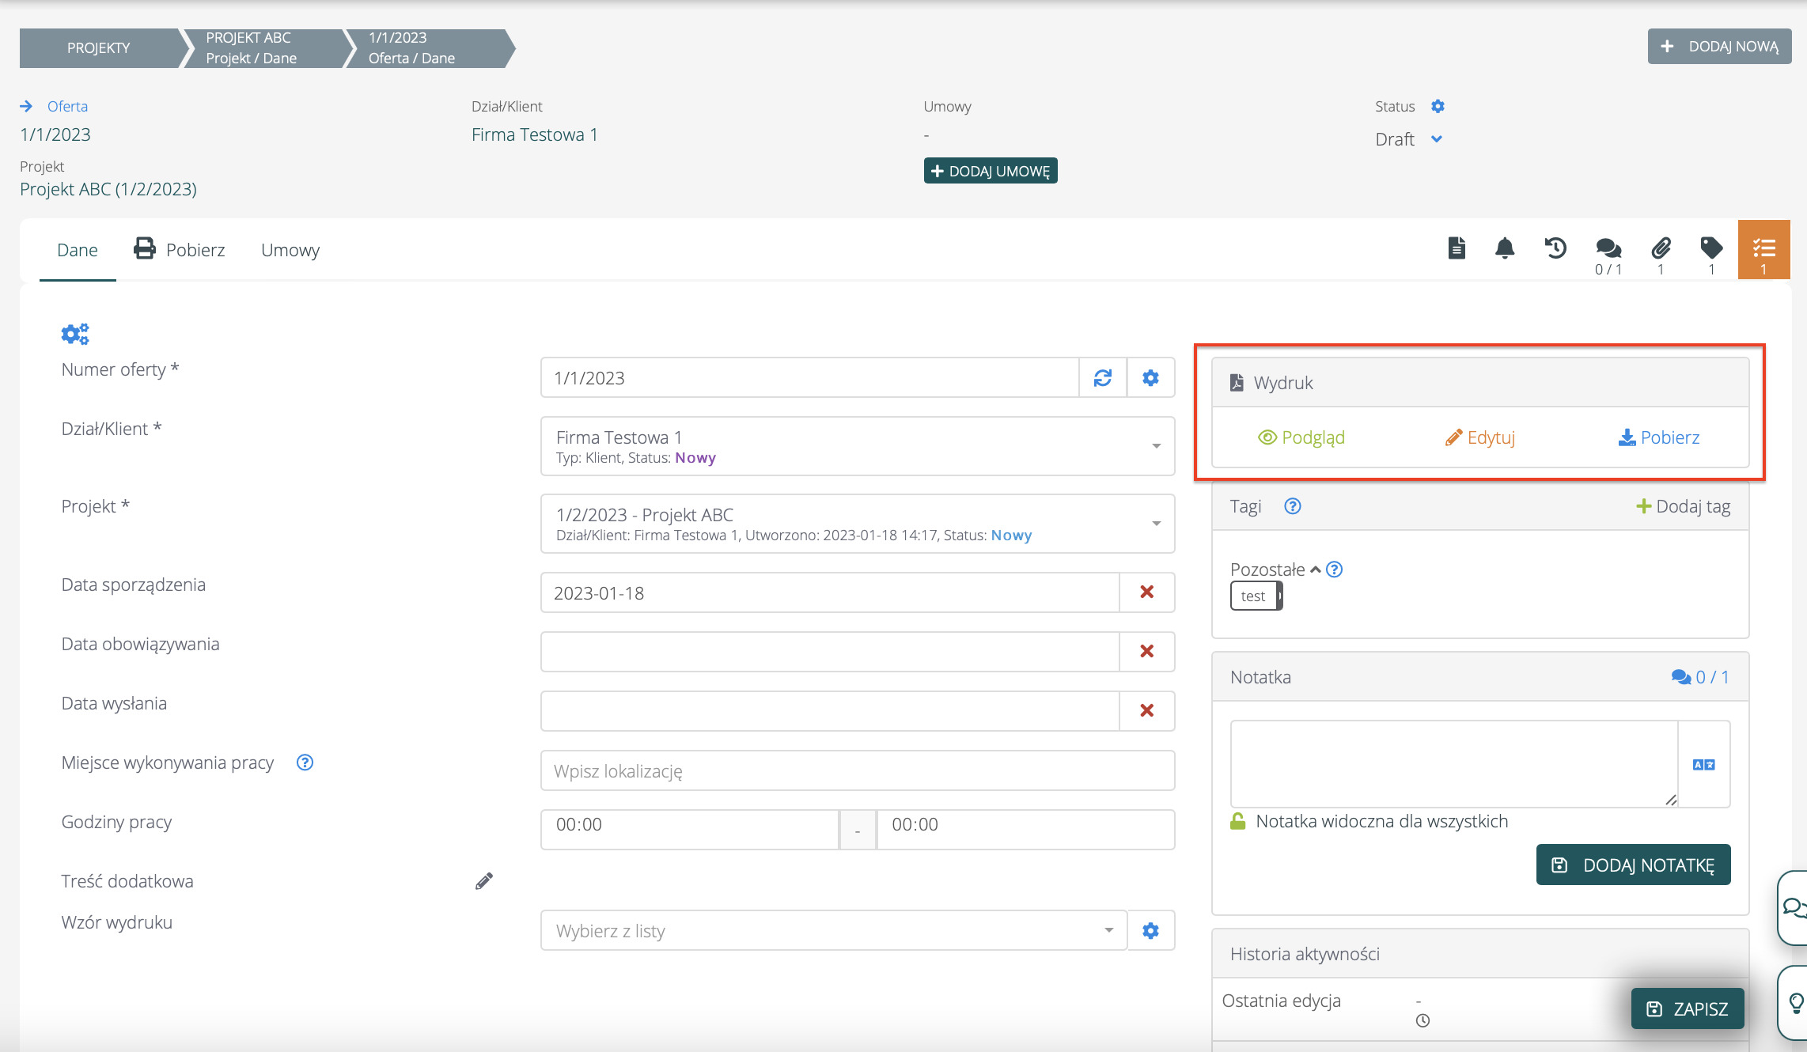Expand the Draft status dropdown
The height and width of the screenshot is (1052, 1807).
click(1437, 139)
